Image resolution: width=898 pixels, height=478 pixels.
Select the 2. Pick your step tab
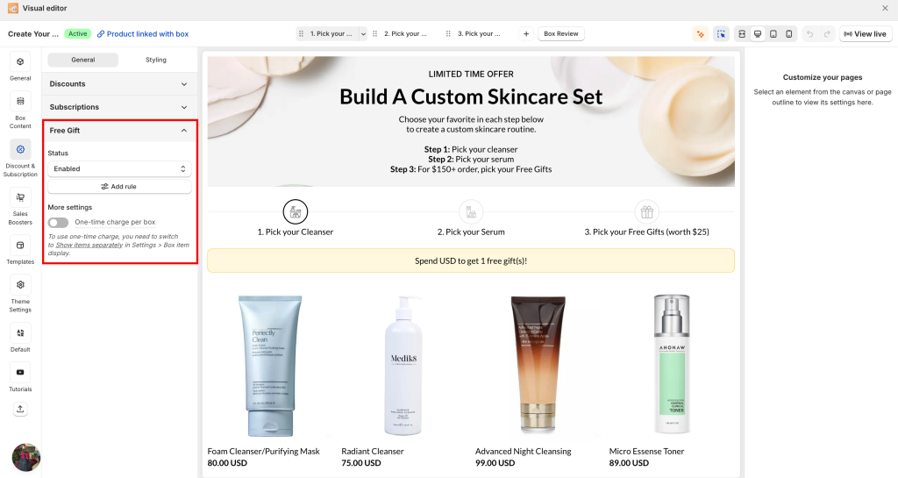[x=405, y=34]
